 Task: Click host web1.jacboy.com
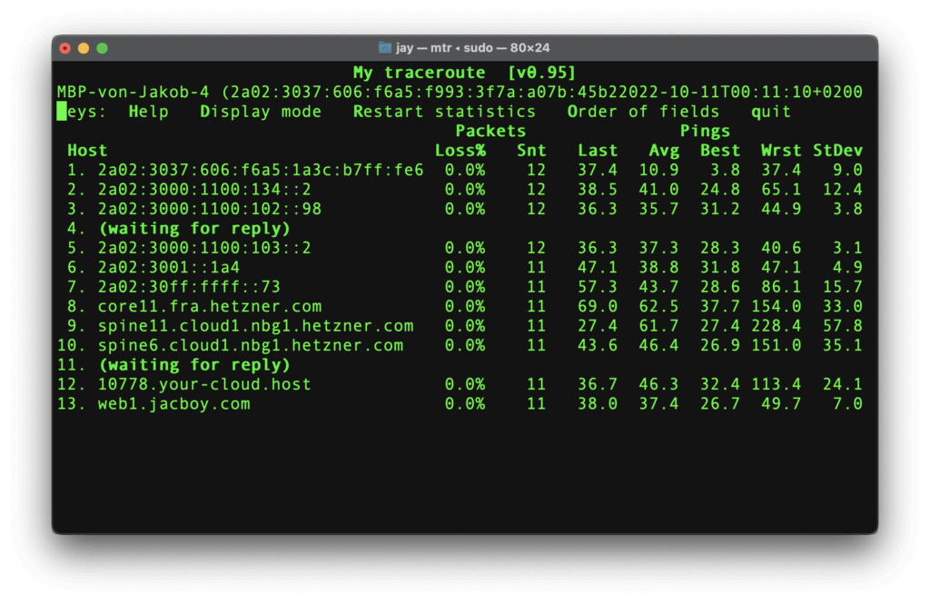pos(173,404)
